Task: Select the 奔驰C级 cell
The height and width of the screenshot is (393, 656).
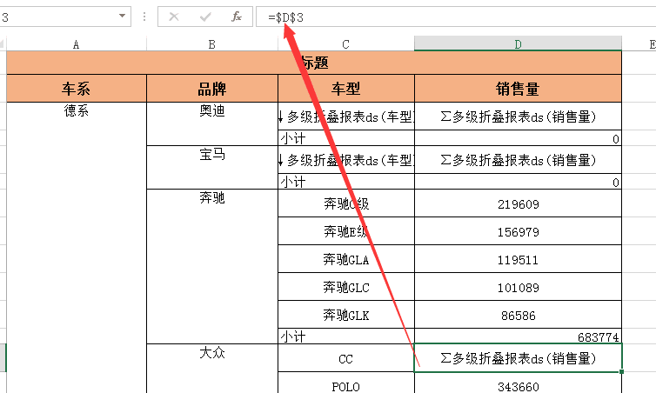Action: [x=346, y=203]
